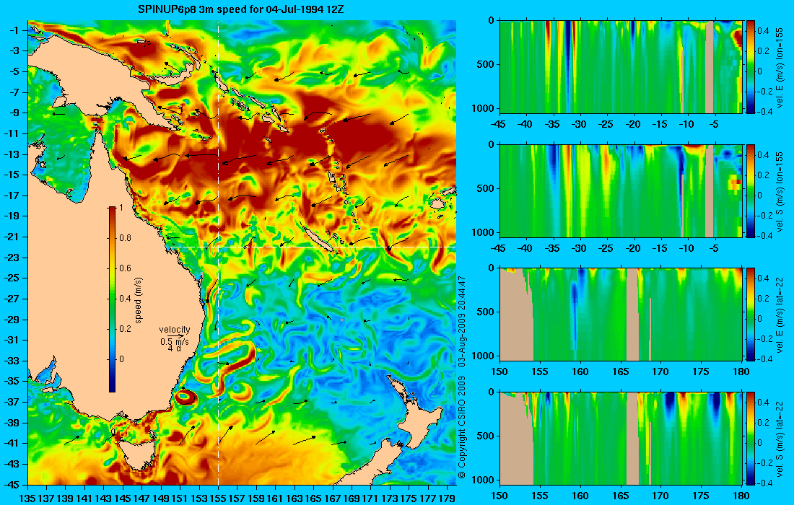Click the '135' longitude tick under the map

pos(27,499)
